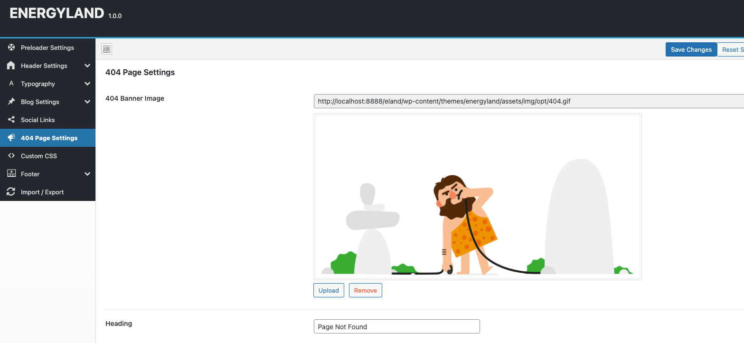The image size is (744, 343).
Task: Expand the Typography submenu arrow
Action: [87, 84]
